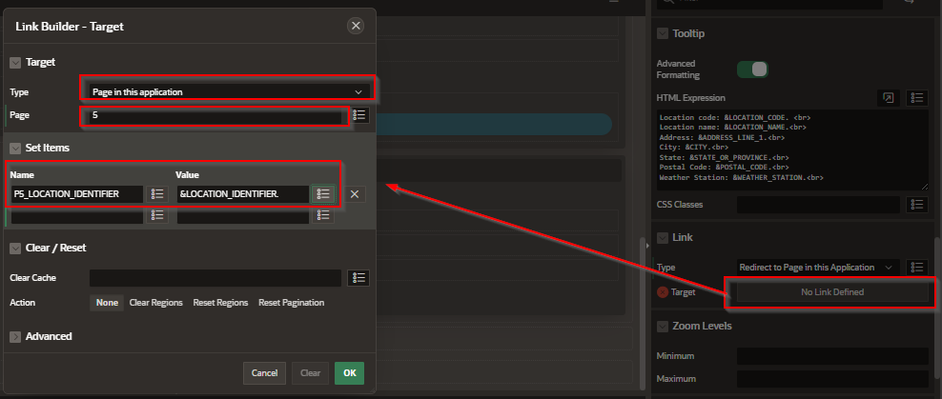Click the Minimum zoom level field
Viewport: 942px width, 399px height.
pos(832,356)
